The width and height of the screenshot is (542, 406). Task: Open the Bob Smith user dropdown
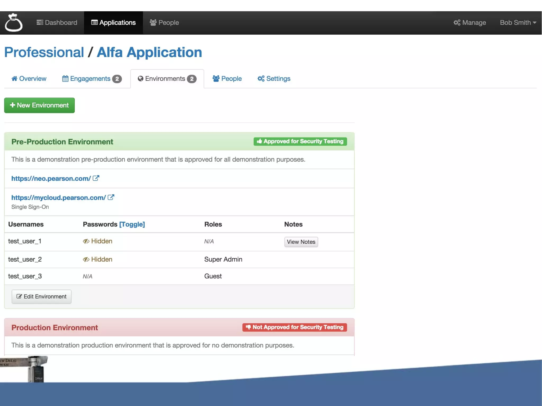518,23
